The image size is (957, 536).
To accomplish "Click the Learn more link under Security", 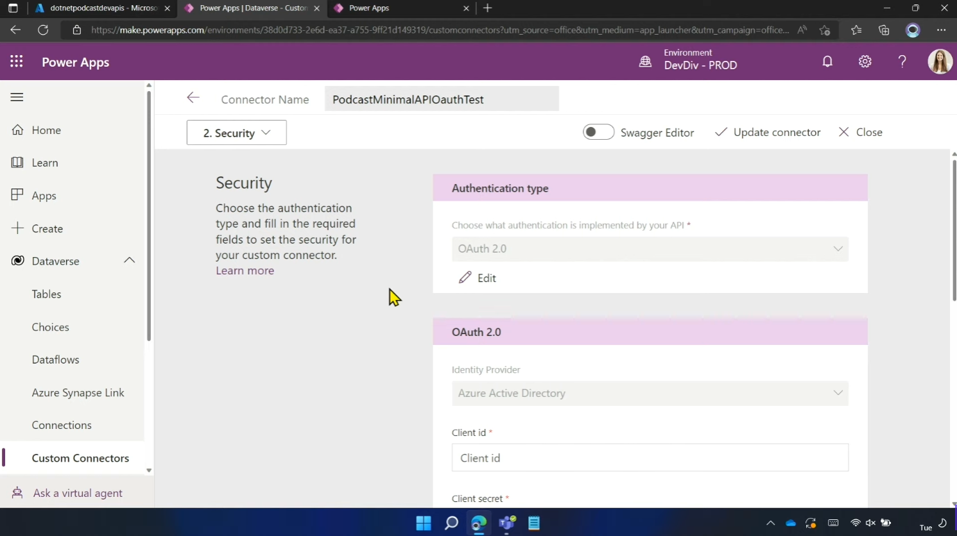I will [x=245, y=271].
